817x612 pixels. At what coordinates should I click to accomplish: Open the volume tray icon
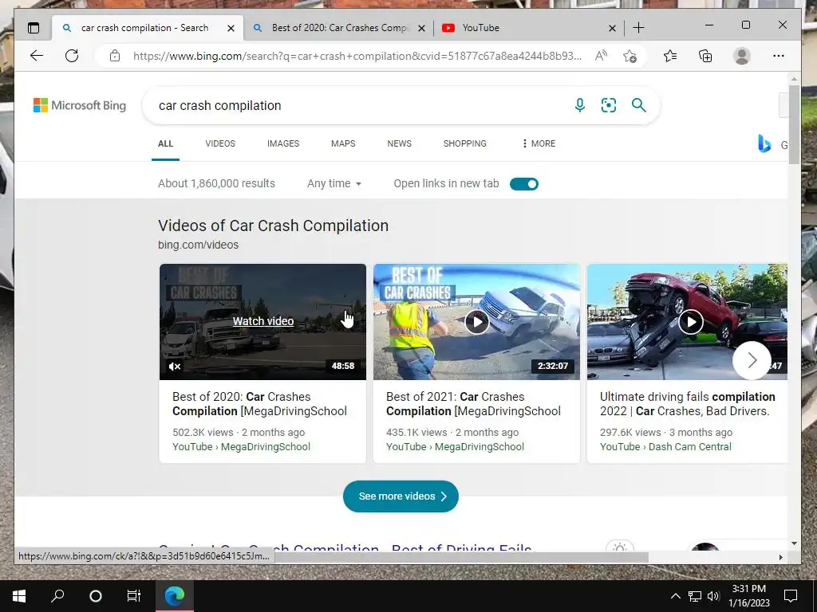(713, 596)
